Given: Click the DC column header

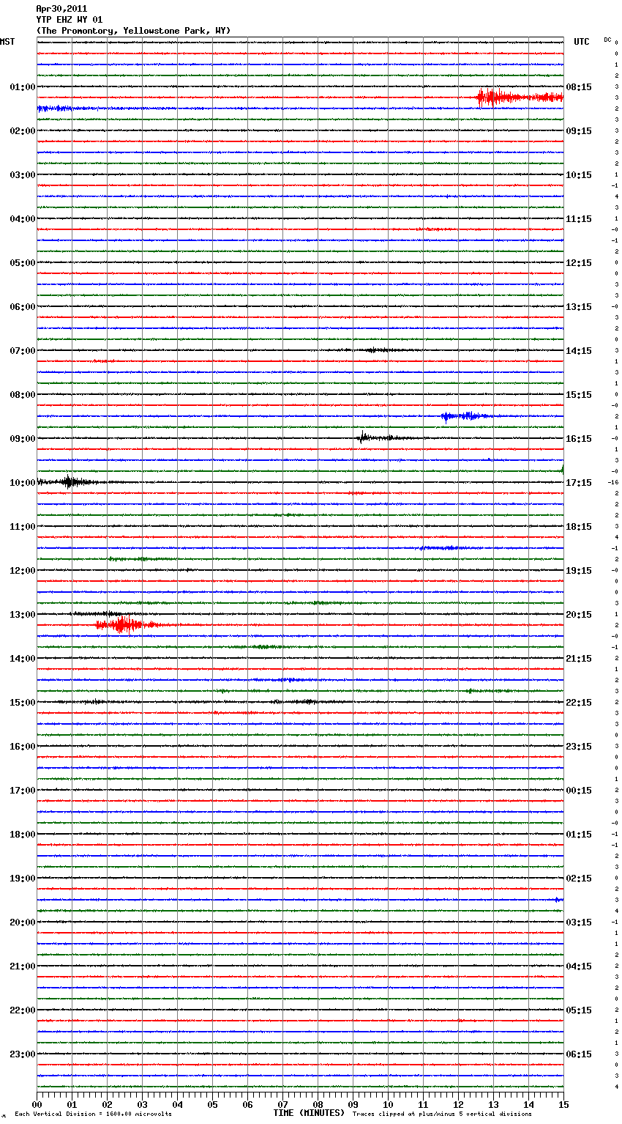Looking at the screenshot, I should click(607, 40).
